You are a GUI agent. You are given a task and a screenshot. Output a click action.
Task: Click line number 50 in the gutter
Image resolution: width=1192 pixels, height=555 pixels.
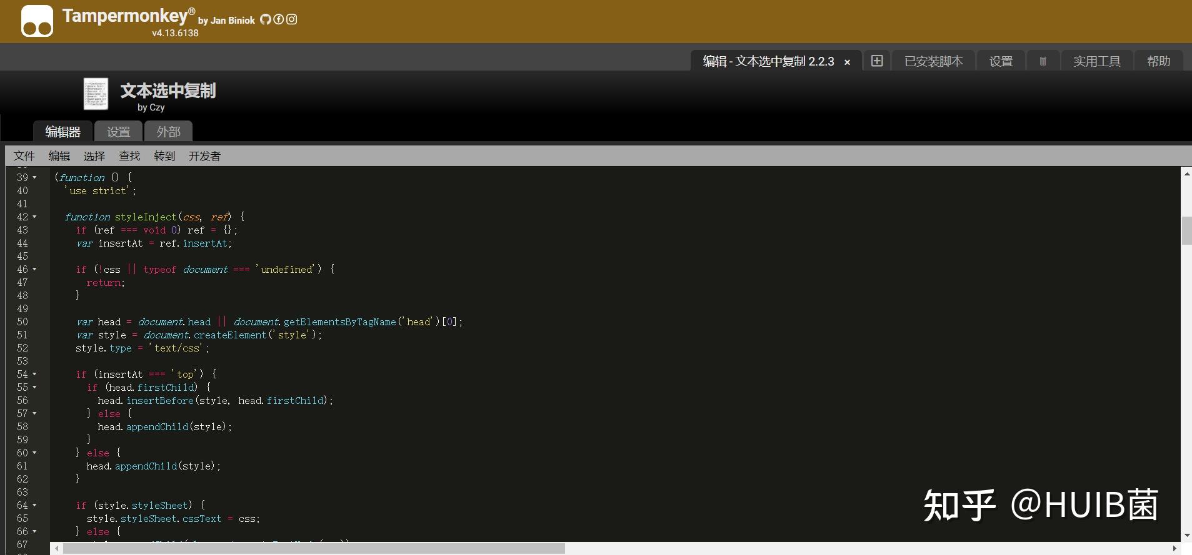(x=23, y=322)
